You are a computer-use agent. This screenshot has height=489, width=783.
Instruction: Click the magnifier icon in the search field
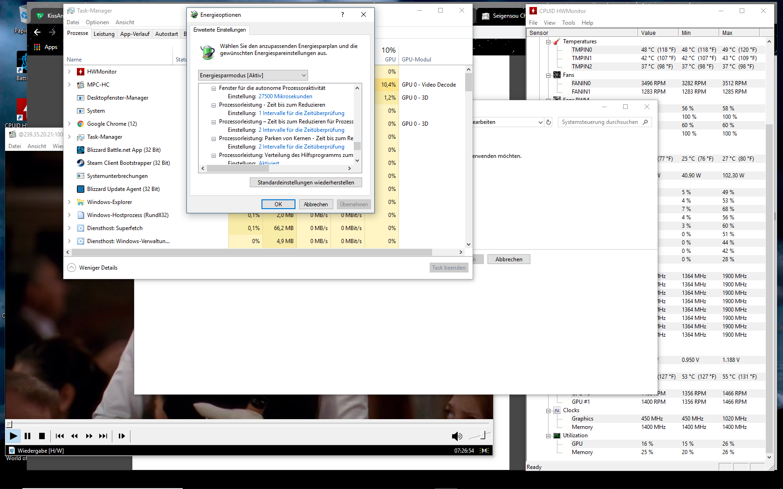(x=646, y=122)
